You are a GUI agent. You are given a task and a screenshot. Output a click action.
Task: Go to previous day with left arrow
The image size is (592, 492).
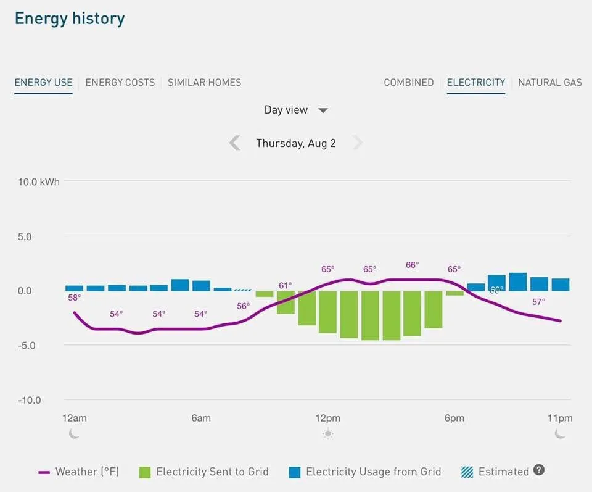pyautogui.click(x=234, y=143)
